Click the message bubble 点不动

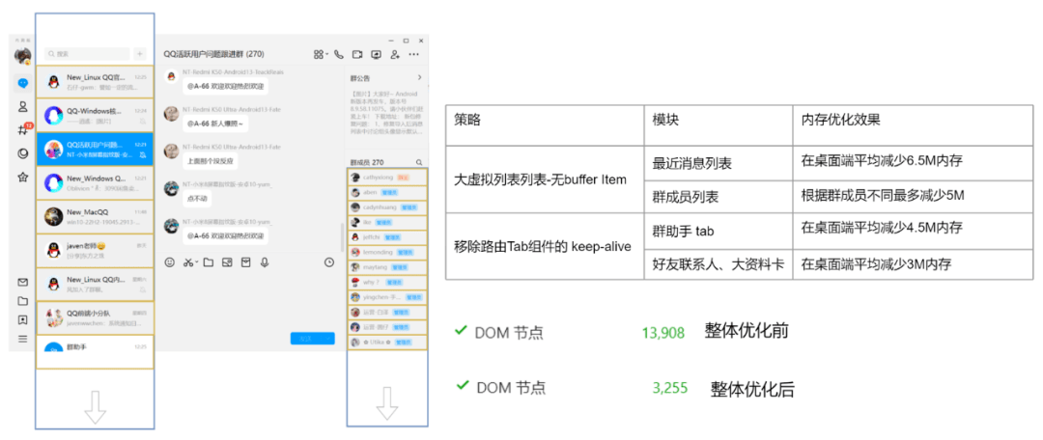point(197,198)
